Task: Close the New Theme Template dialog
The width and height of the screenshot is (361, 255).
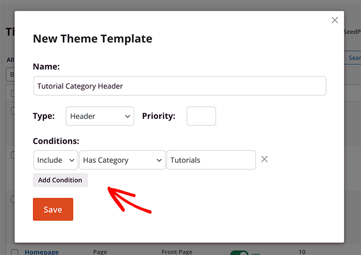Action: tap(335, 21)
